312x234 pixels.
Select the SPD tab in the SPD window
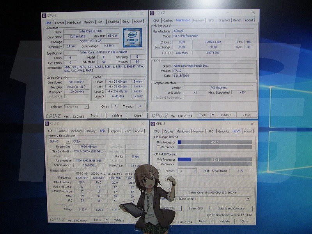tap(102, 131)
